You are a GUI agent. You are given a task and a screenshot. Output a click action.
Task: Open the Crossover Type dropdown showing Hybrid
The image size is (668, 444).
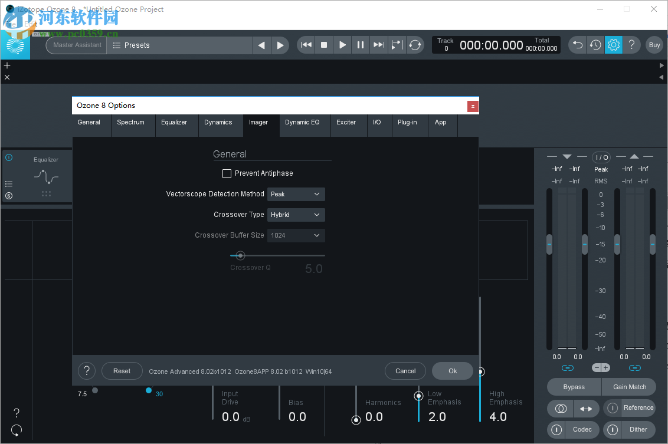pos(296,215)
